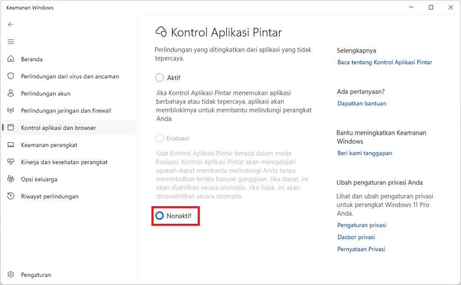Click the back arrow icon

(x=11, y=24)
